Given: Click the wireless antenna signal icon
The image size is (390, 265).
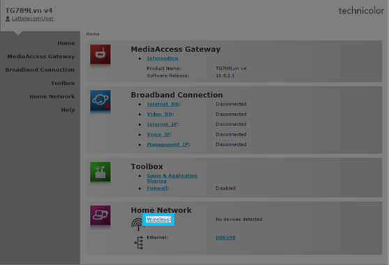Looking at the screenshot, I should pos(137,225).
